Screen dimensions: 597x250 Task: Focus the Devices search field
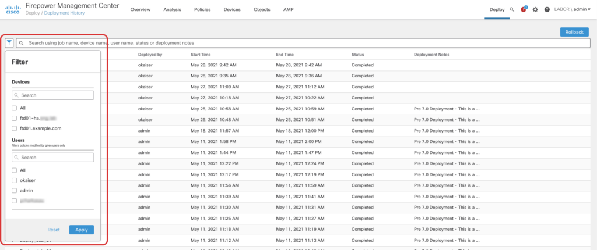(x=53, y=95)
